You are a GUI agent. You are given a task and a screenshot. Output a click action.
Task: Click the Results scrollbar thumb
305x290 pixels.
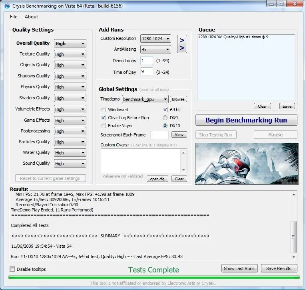pos(294,237)
